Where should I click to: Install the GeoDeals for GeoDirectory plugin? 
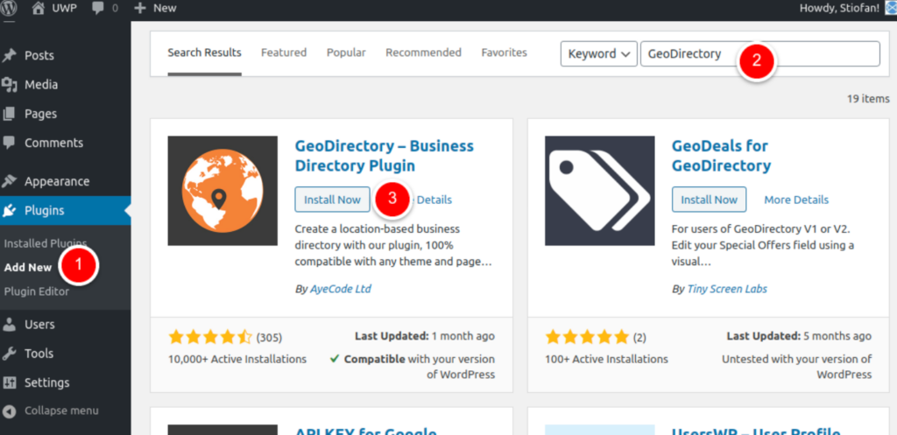[709, 200]
